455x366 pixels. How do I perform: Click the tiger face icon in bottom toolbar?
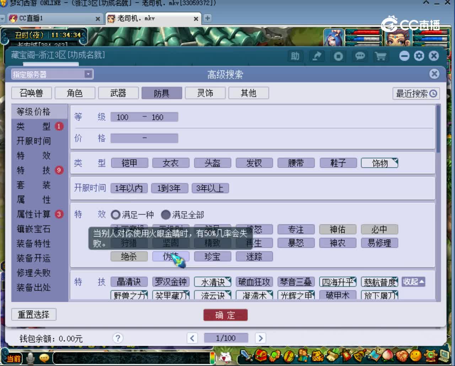pos(317,355)
